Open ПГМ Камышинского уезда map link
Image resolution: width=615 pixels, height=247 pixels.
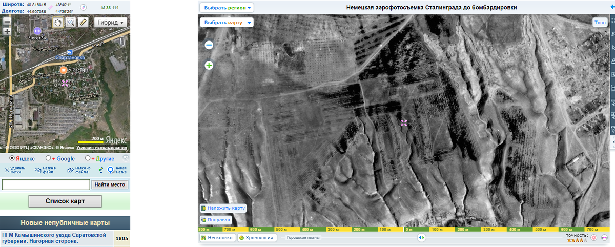click(x=54, y=238)
